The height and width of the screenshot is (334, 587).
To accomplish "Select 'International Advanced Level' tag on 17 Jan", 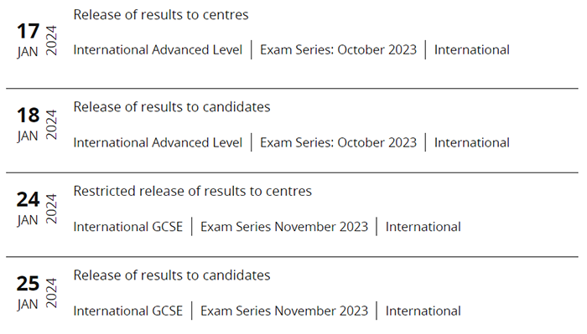I will click(158, 49).
